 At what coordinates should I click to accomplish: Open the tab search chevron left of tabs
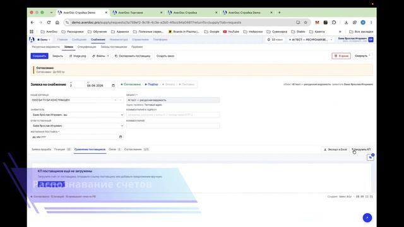click(51, 13)
